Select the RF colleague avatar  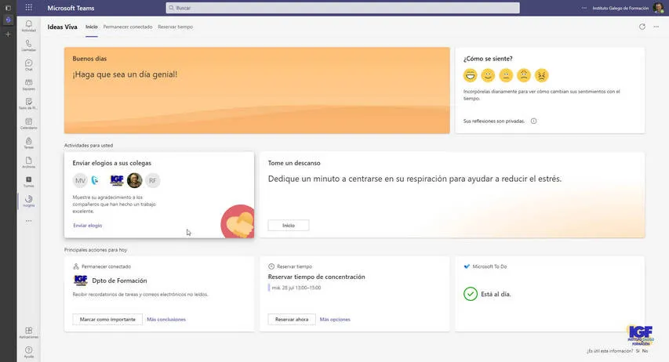point(152,180)
